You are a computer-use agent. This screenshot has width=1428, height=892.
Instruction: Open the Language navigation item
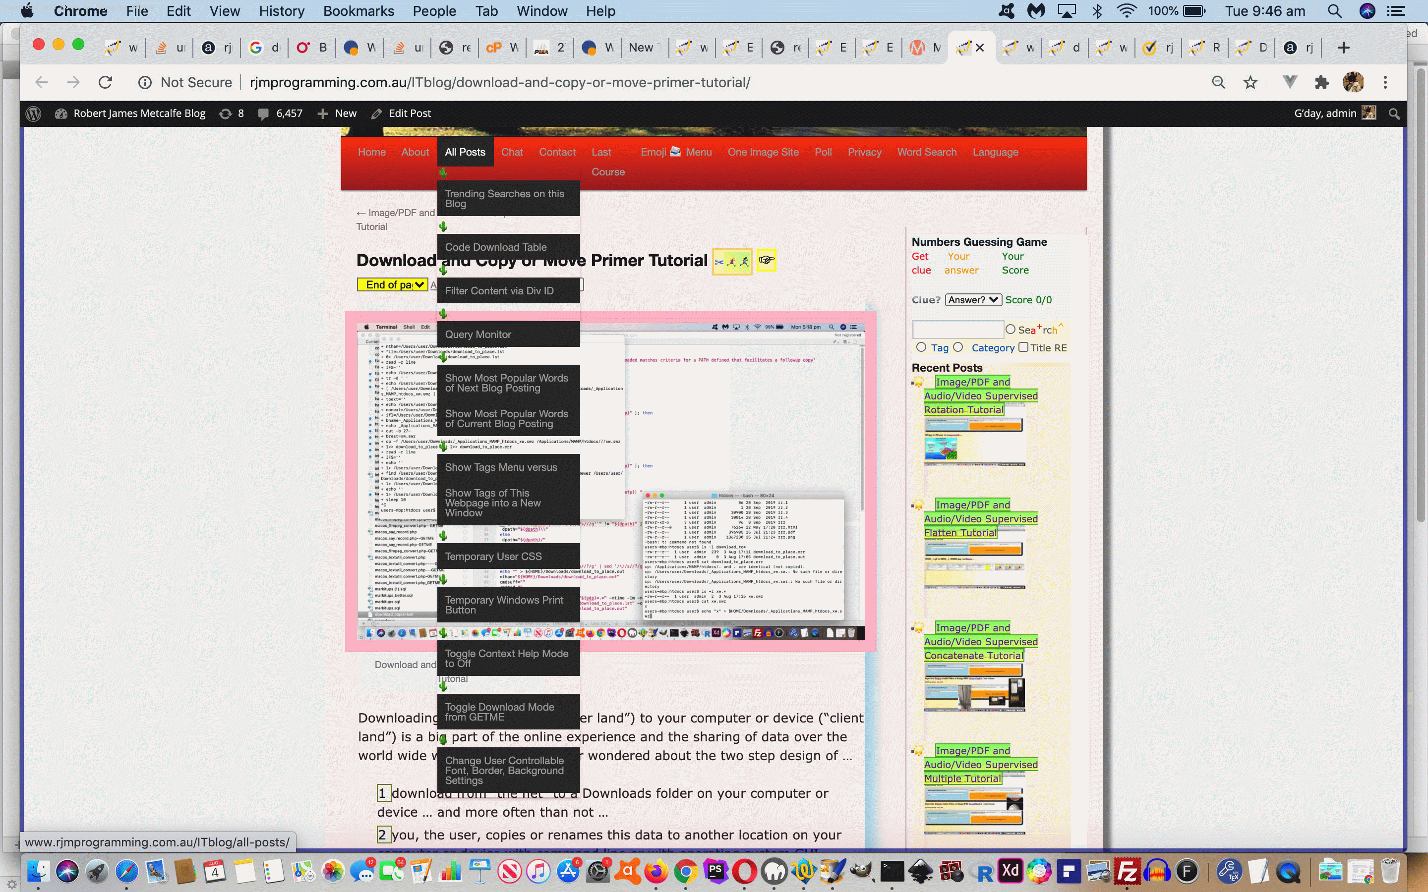[x=995, y=152]
